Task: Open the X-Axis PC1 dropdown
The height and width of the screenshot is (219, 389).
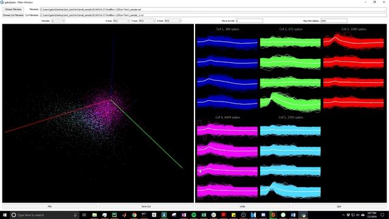Action: 122,21
